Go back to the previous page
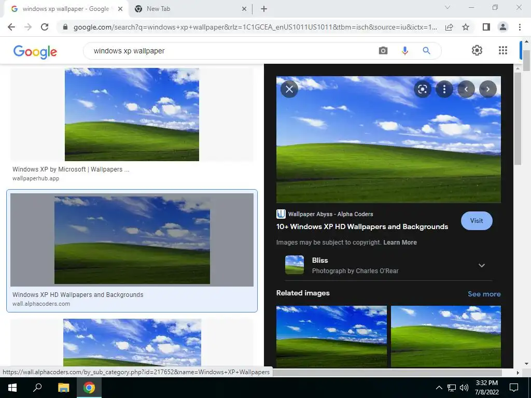 [x=11, y=27]
